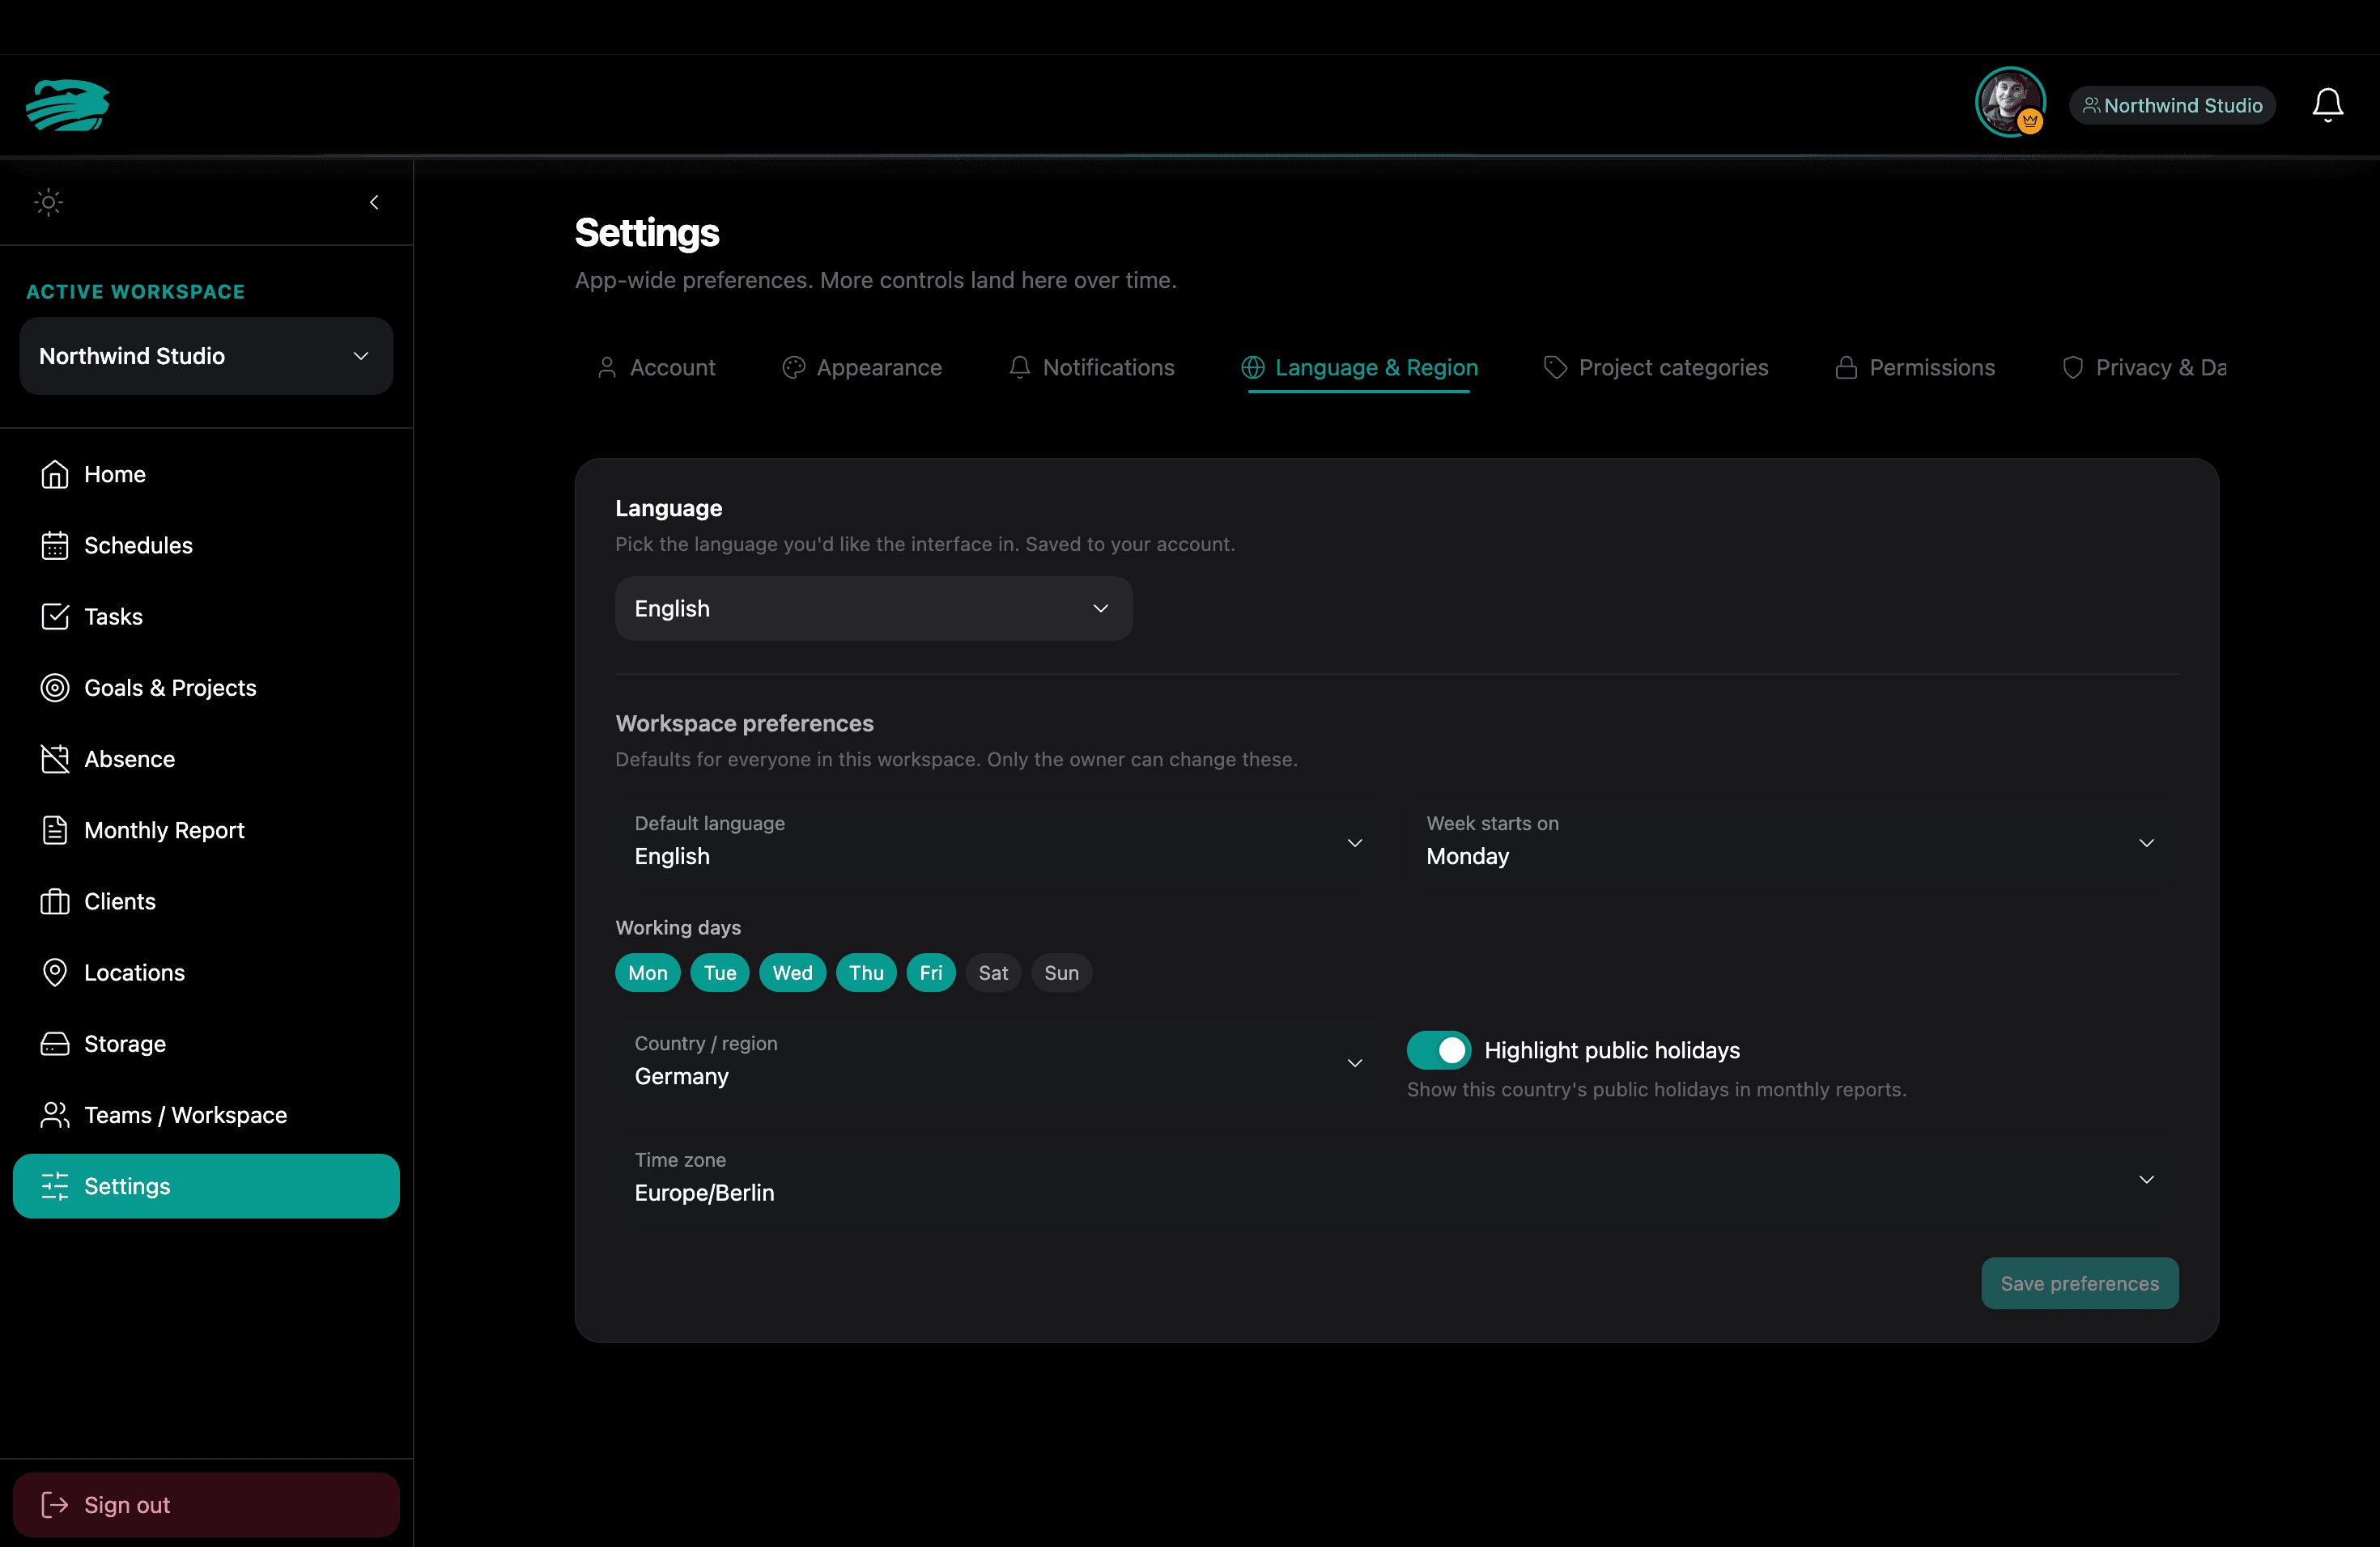Click the Storage drive icon
This screenshot has width=2380, height=1547.
click(x=55, y=1043)
